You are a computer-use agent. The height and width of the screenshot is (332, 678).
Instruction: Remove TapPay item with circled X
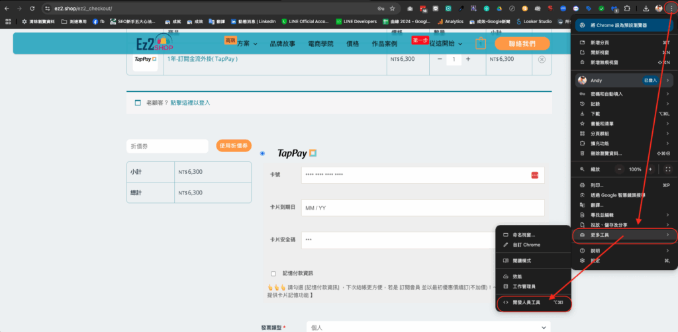coord(542,60)
